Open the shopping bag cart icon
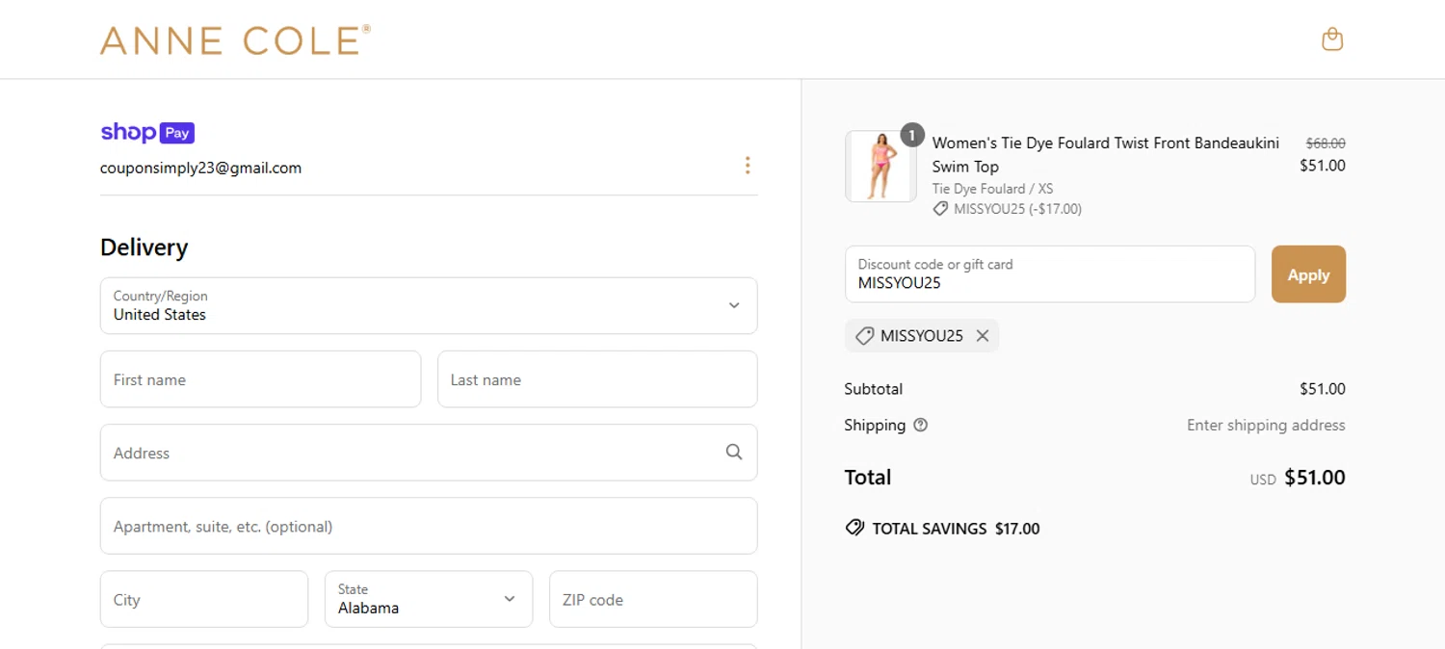 pyautogui.click(x=1332, y=39)
